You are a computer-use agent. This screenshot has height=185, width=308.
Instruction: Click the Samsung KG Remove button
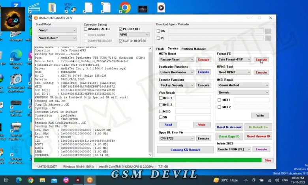tap(185, 150)
